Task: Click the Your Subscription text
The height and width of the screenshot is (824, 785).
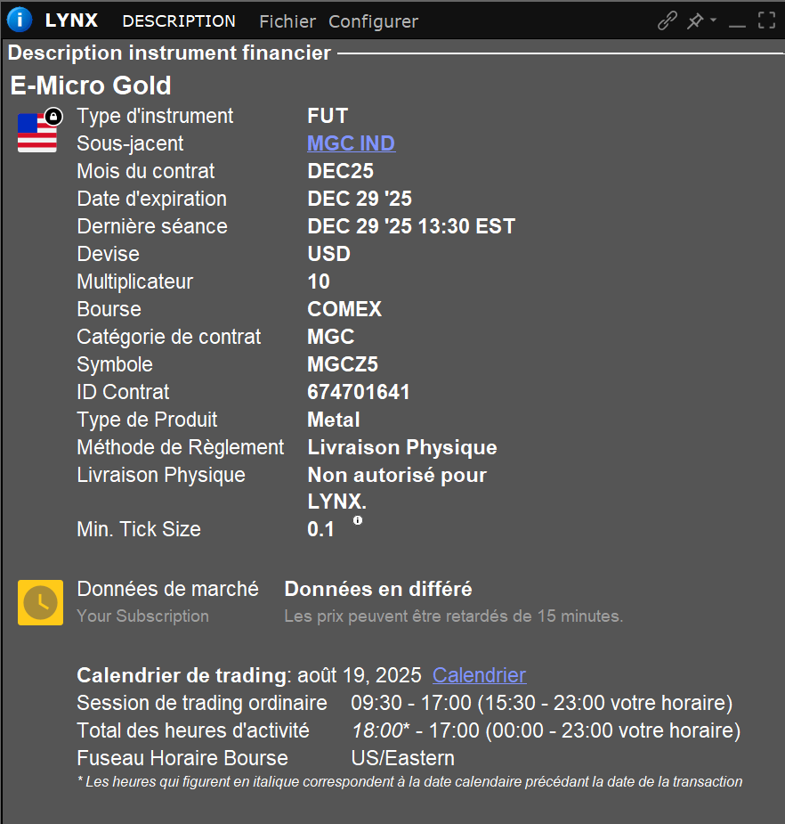Action: click(x=142, y=616)
